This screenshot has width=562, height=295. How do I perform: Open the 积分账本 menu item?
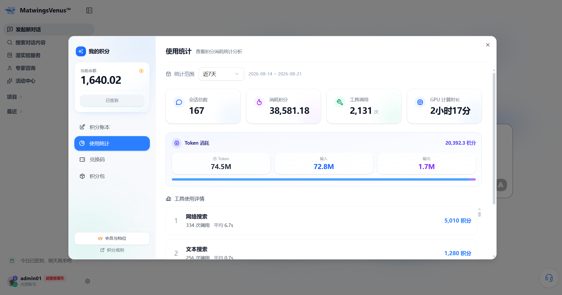click(112, 127)
